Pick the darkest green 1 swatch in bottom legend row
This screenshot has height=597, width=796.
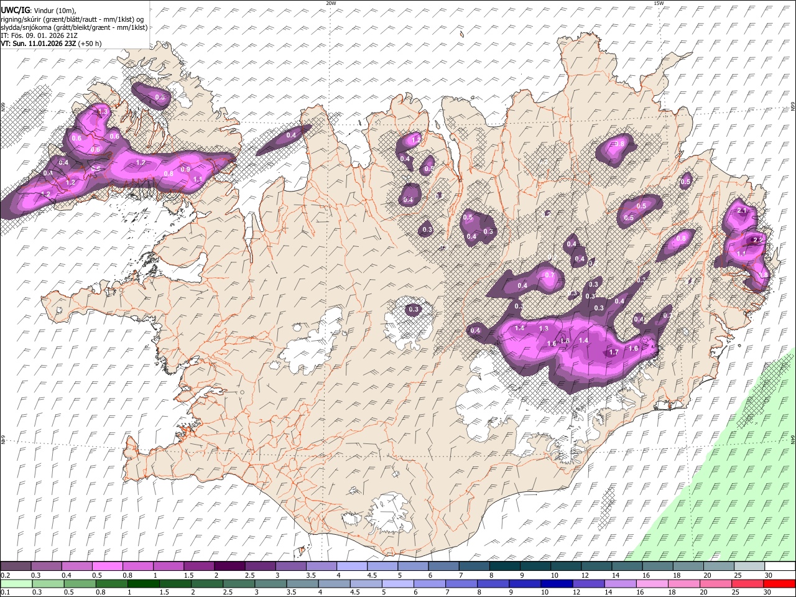143,584
